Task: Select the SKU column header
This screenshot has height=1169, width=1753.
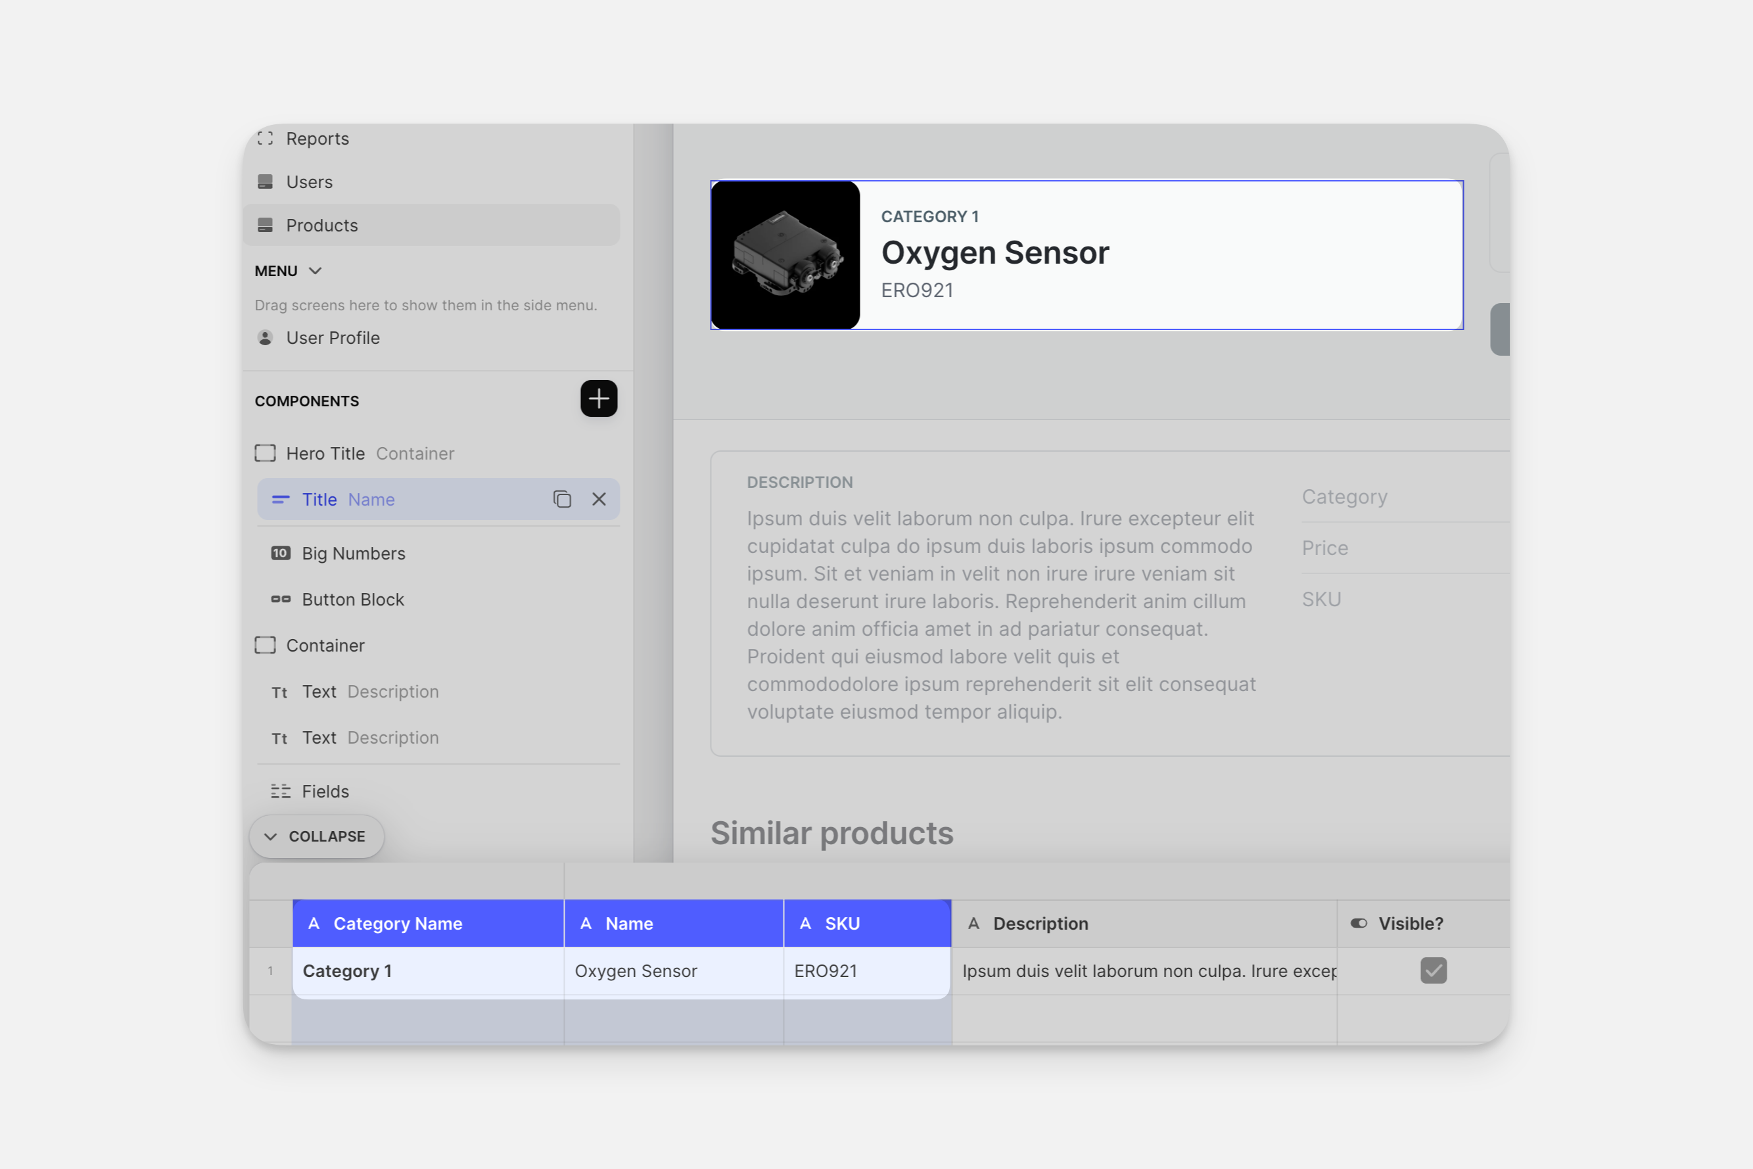Action: point(868,924)
